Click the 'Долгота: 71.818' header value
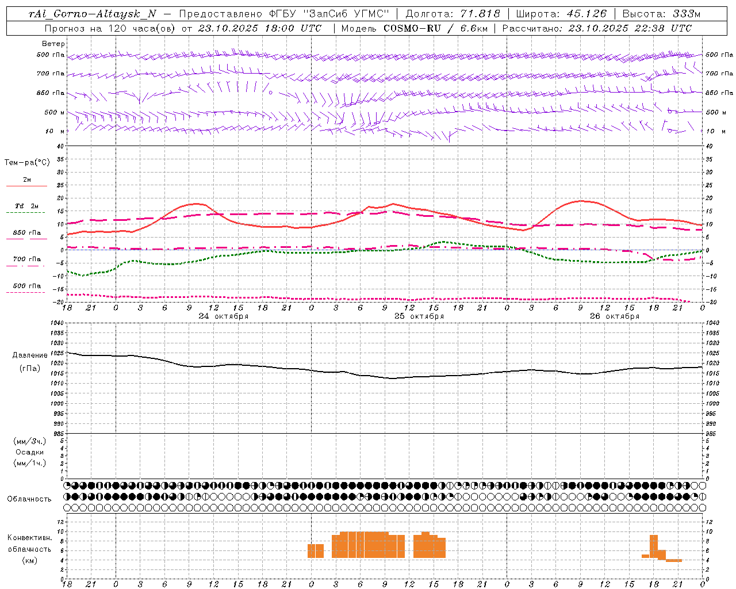The width and height of the screenshot is (736, 589). (453, 14)
